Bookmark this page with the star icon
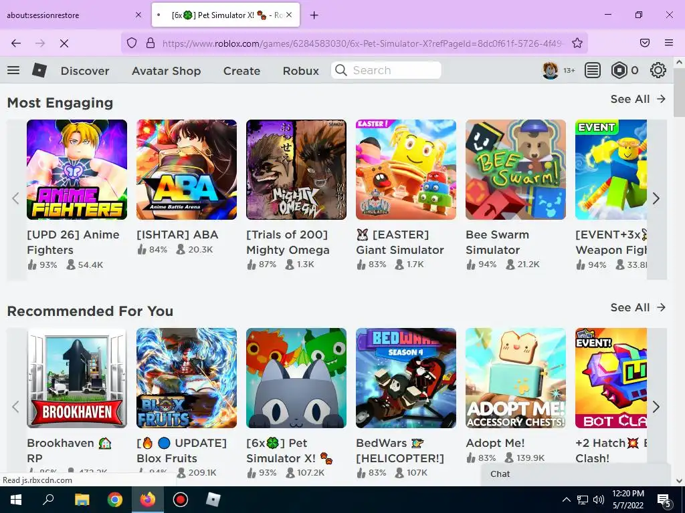The image size is (685, 513). click(577, 43)
